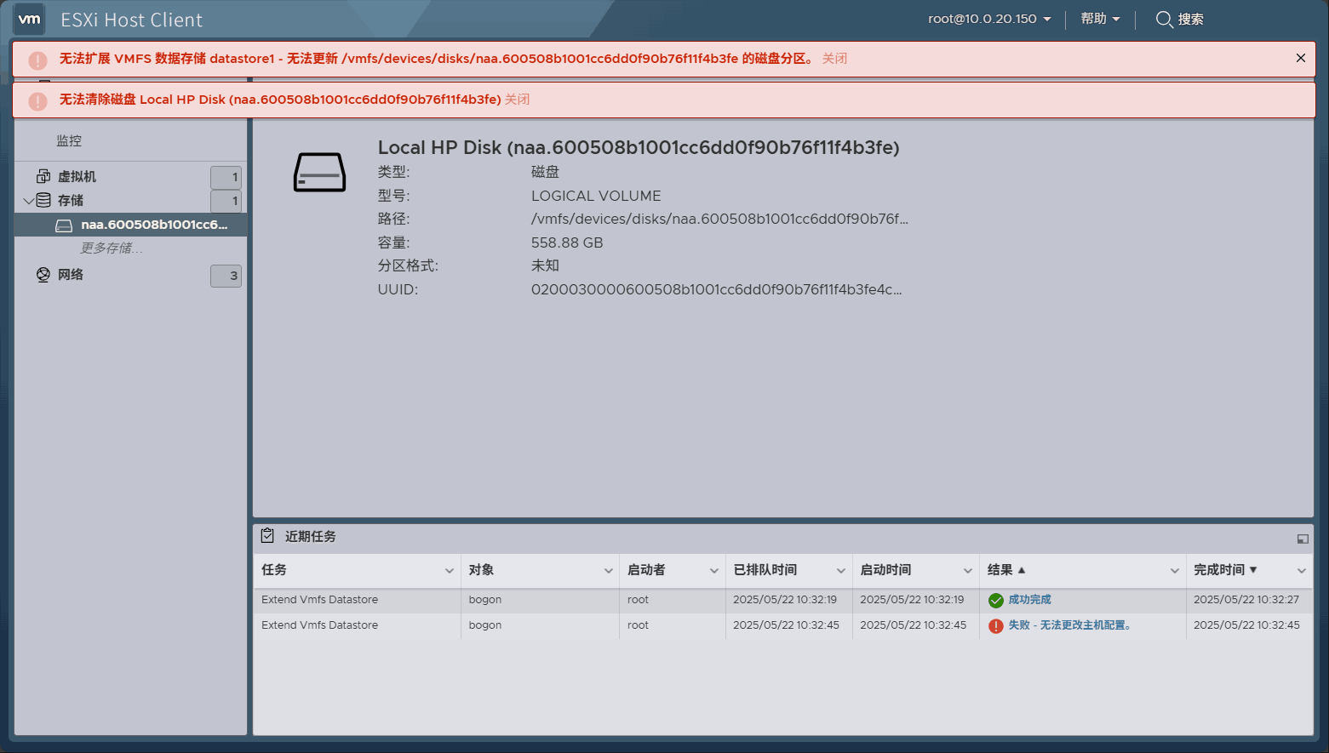Open the 结果 column dropdown arrow
This screenshot has width=1329, height=753.
[1175, 571]
